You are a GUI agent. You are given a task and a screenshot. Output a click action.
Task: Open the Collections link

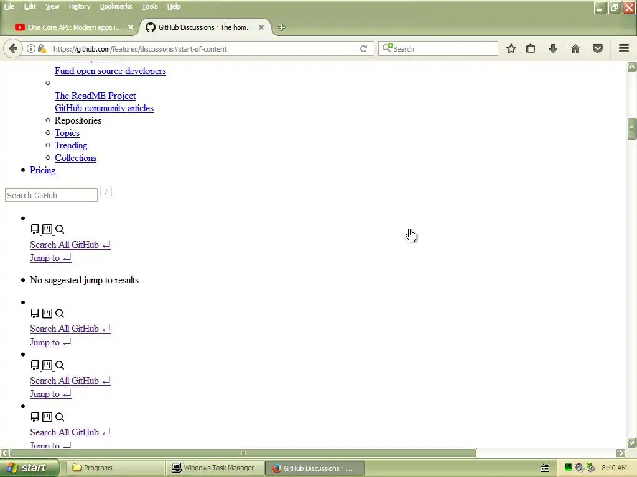pyautogui.click(x=75, y=158)
